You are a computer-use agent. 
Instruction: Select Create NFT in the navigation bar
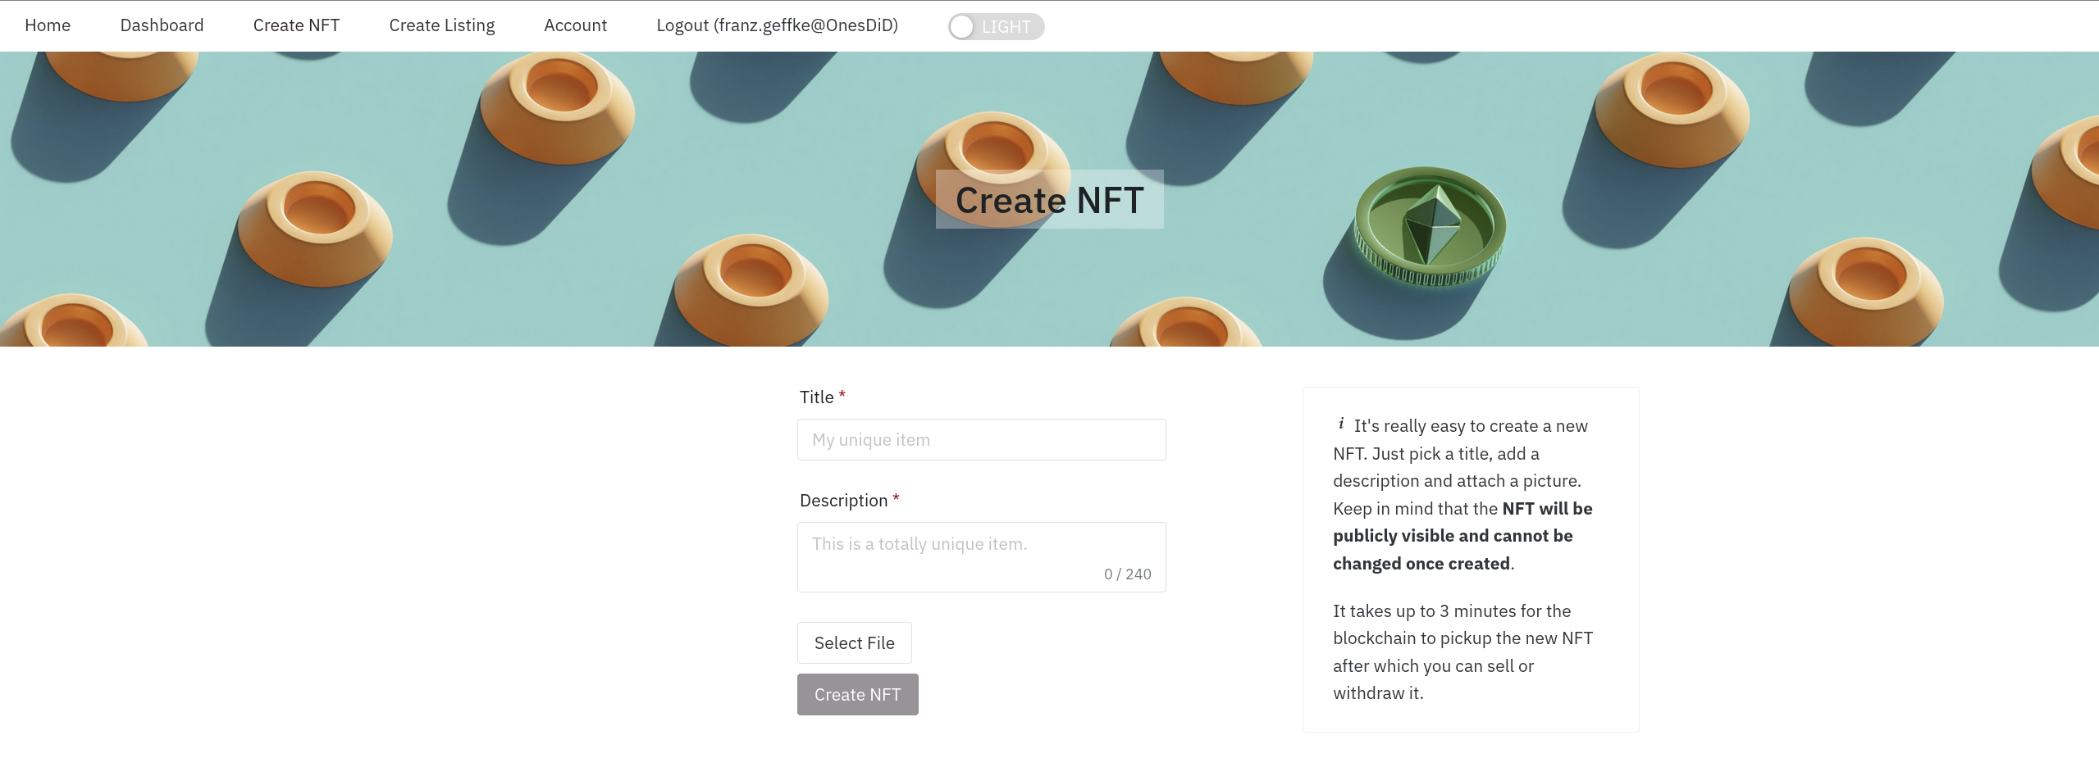296,25
